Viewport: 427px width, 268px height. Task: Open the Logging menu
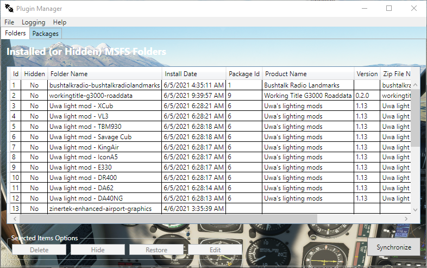34,22
